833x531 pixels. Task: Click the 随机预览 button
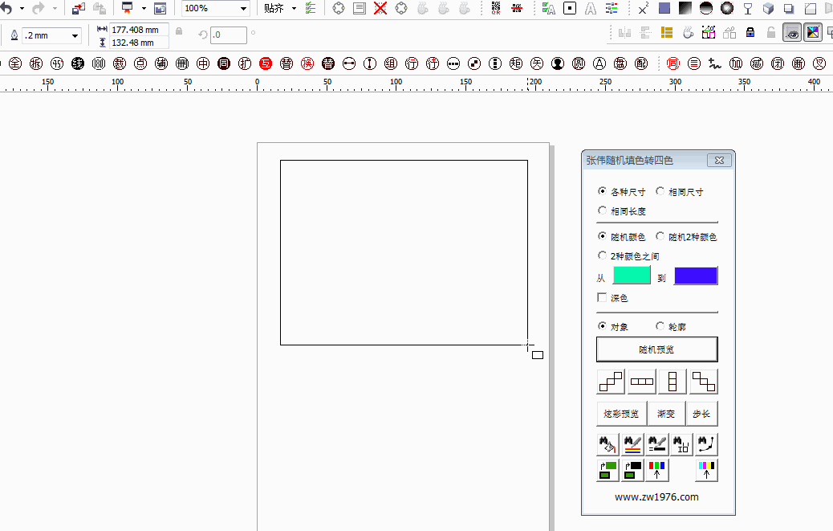coord(656,349)
